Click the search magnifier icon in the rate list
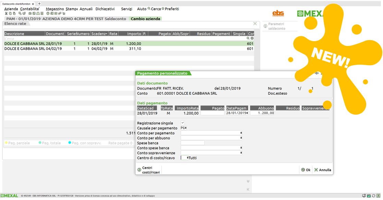 (x=248, y=39)
